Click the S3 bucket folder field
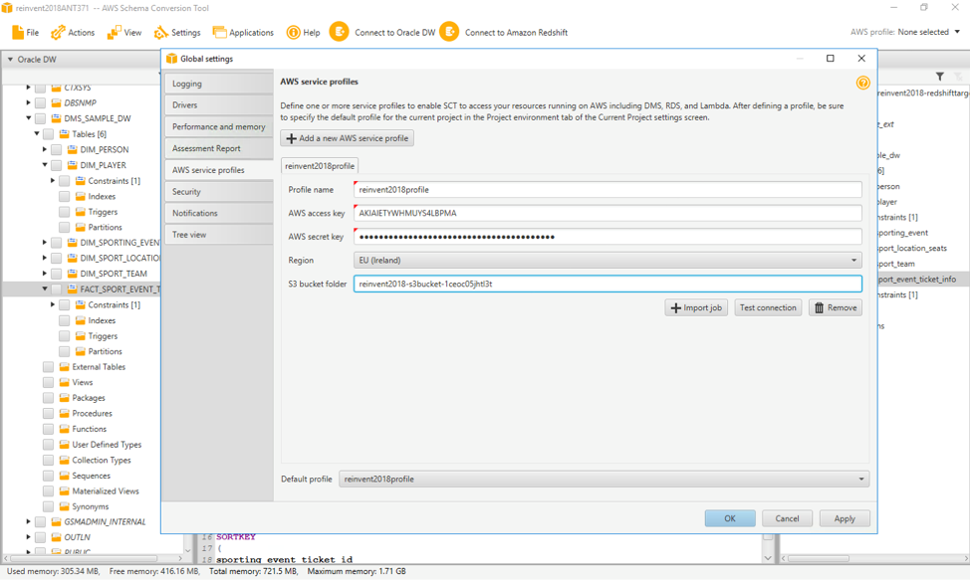The image size is (970, 580). point(607,284)
